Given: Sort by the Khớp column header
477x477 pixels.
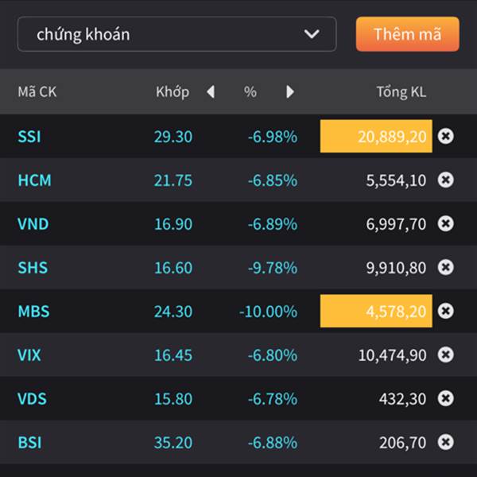Looking at the screenshot, I should (x=173, y=92).
